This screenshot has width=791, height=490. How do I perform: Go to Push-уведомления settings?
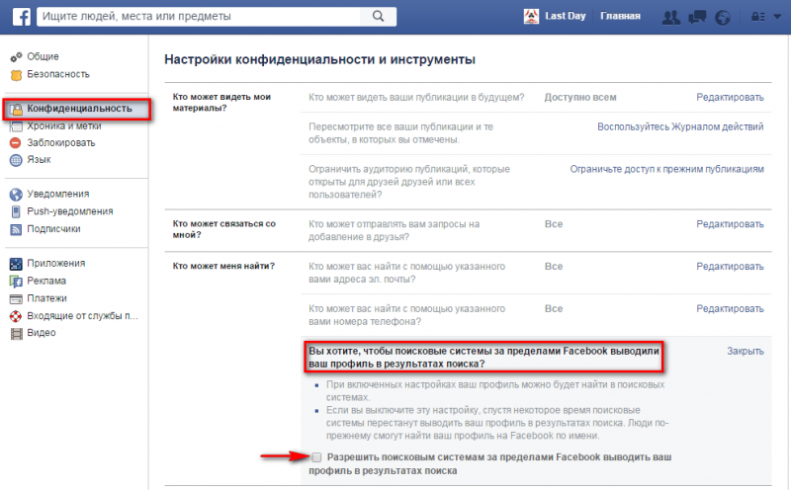pos(69,211)
